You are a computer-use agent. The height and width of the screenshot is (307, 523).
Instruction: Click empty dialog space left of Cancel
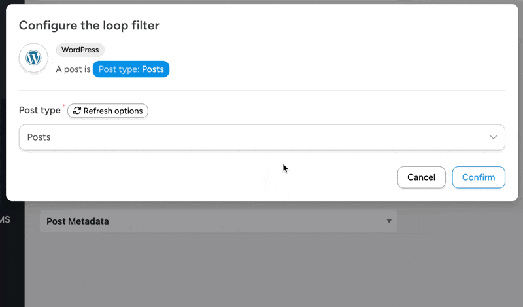pos(196,177)
